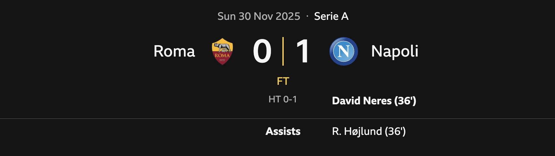
Task: Click the Assists heading
Action: 283,131
